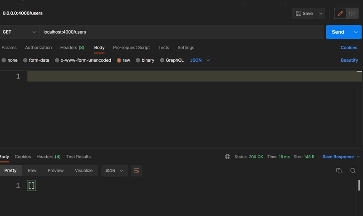Click the response pane vertical scrollbar
The image size is (363, 216).
[359, 185]
